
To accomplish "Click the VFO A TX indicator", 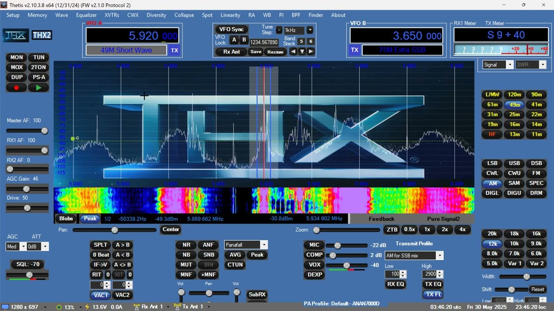I will pos(174,51).
